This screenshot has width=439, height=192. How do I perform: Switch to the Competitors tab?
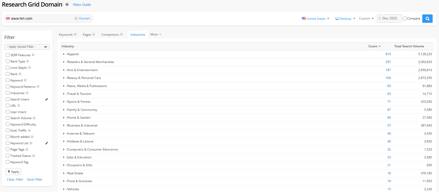[110, 35]
